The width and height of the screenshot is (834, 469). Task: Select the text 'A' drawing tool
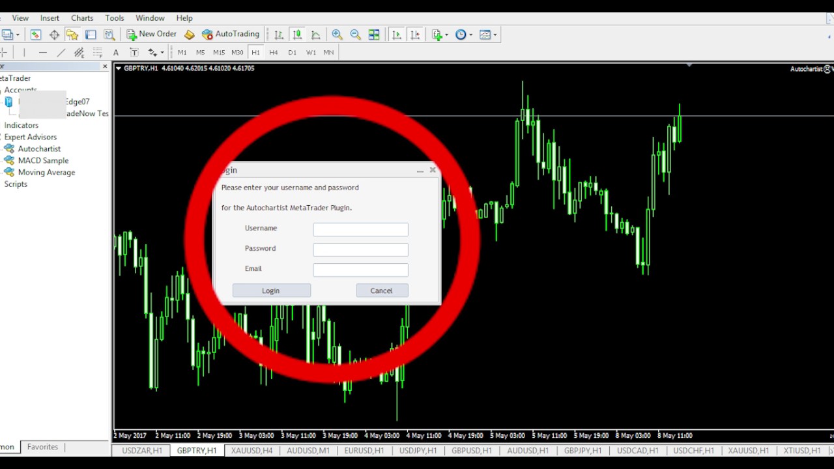[x=116, y=52]
